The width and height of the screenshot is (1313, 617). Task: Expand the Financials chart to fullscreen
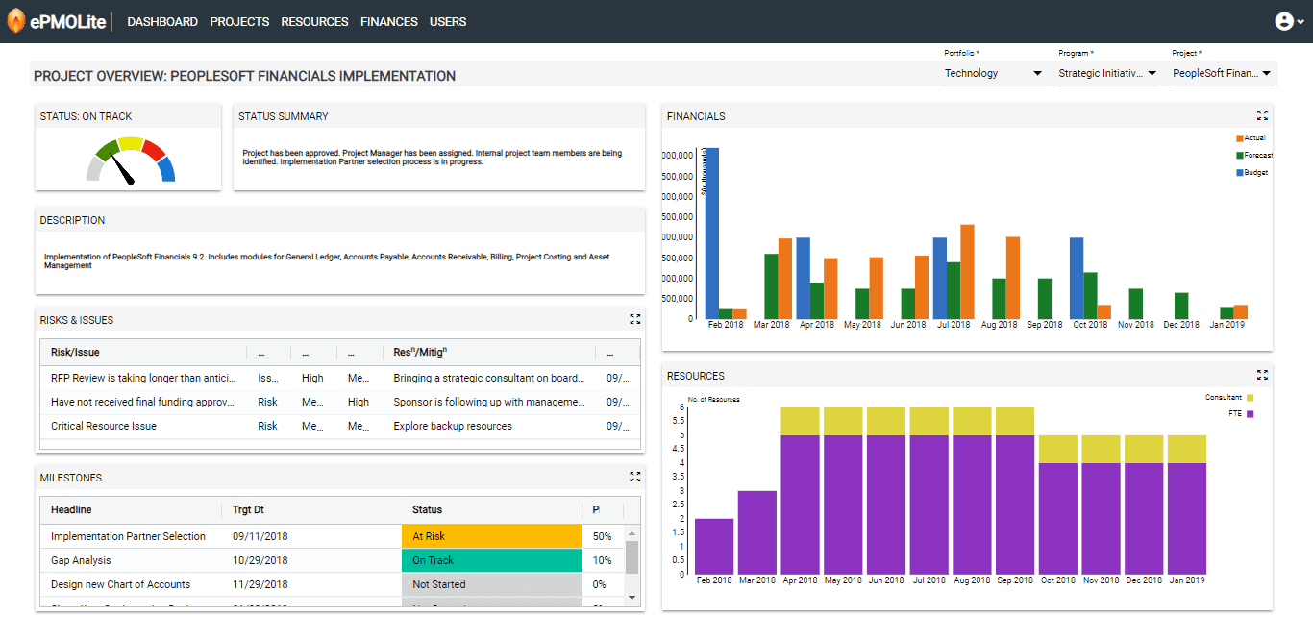click(x=1262, y=115)
